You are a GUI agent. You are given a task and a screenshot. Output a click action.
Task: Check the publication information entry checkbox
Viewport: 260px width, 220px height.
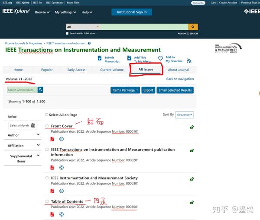tap(47, 150)
